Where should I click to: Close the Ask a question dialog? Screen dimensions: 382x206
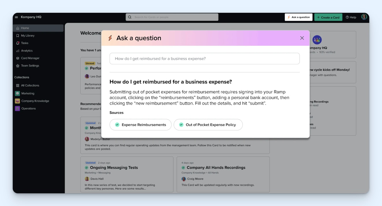tap(302, 38)
